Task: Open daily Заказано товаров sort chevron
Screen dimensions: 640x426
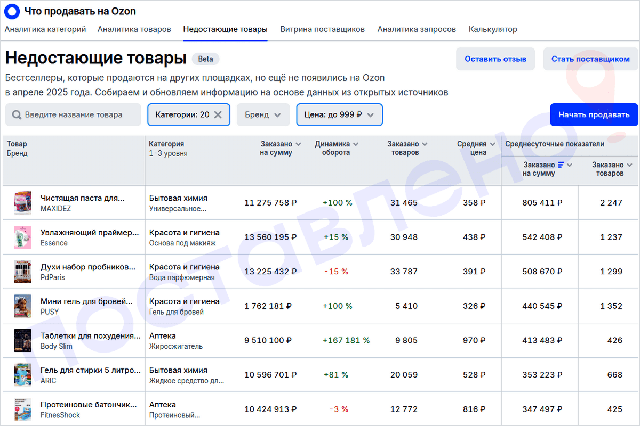Action: pyautogui.click(x=630, y=165)
